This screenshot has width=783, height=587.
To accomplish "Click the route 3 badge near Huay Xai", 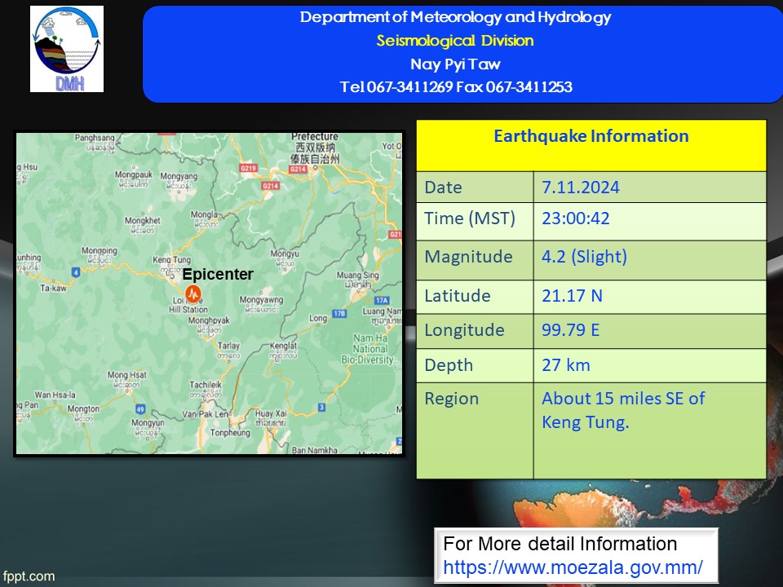I will 321,408.
